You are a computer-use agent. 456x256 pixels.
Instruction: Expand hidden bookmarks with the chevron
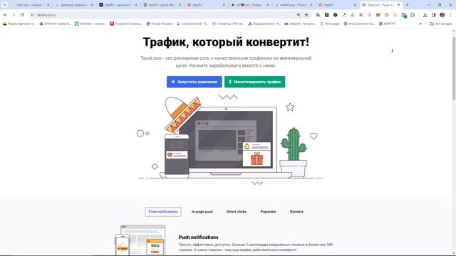pos(420,23)
